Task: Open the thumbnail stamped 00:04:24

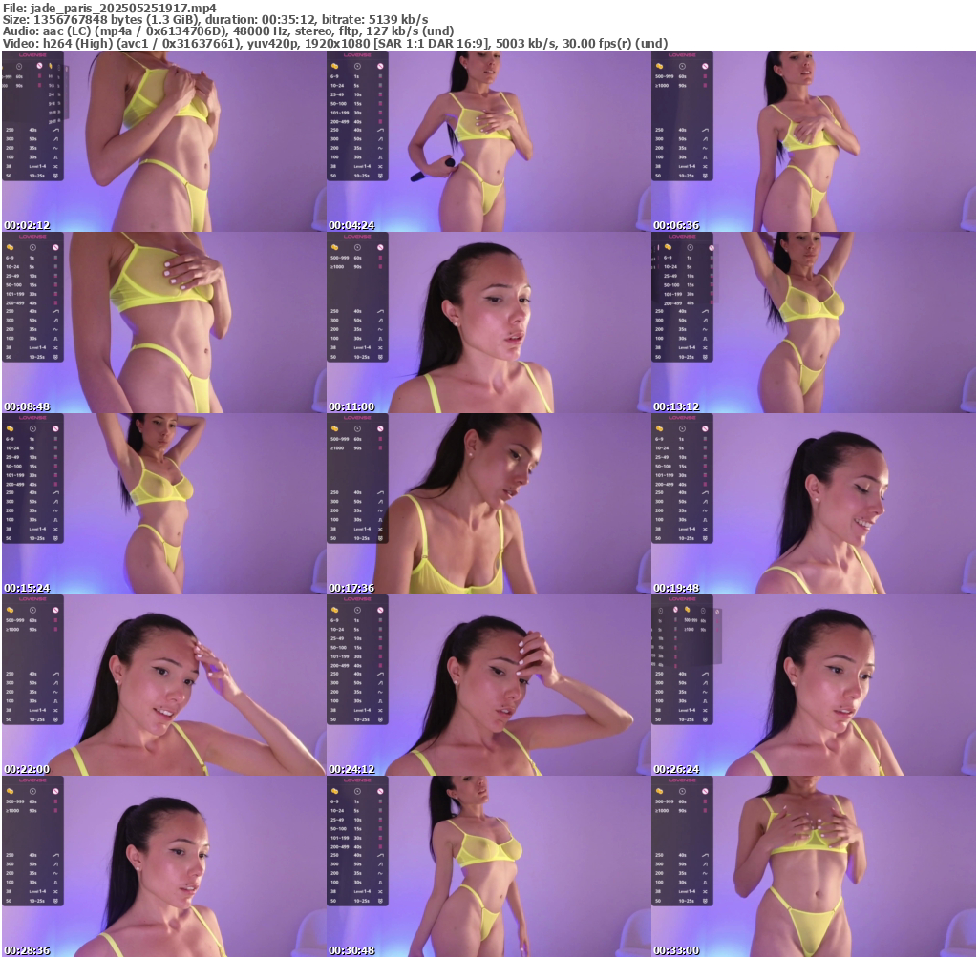Action: point(488,141)
